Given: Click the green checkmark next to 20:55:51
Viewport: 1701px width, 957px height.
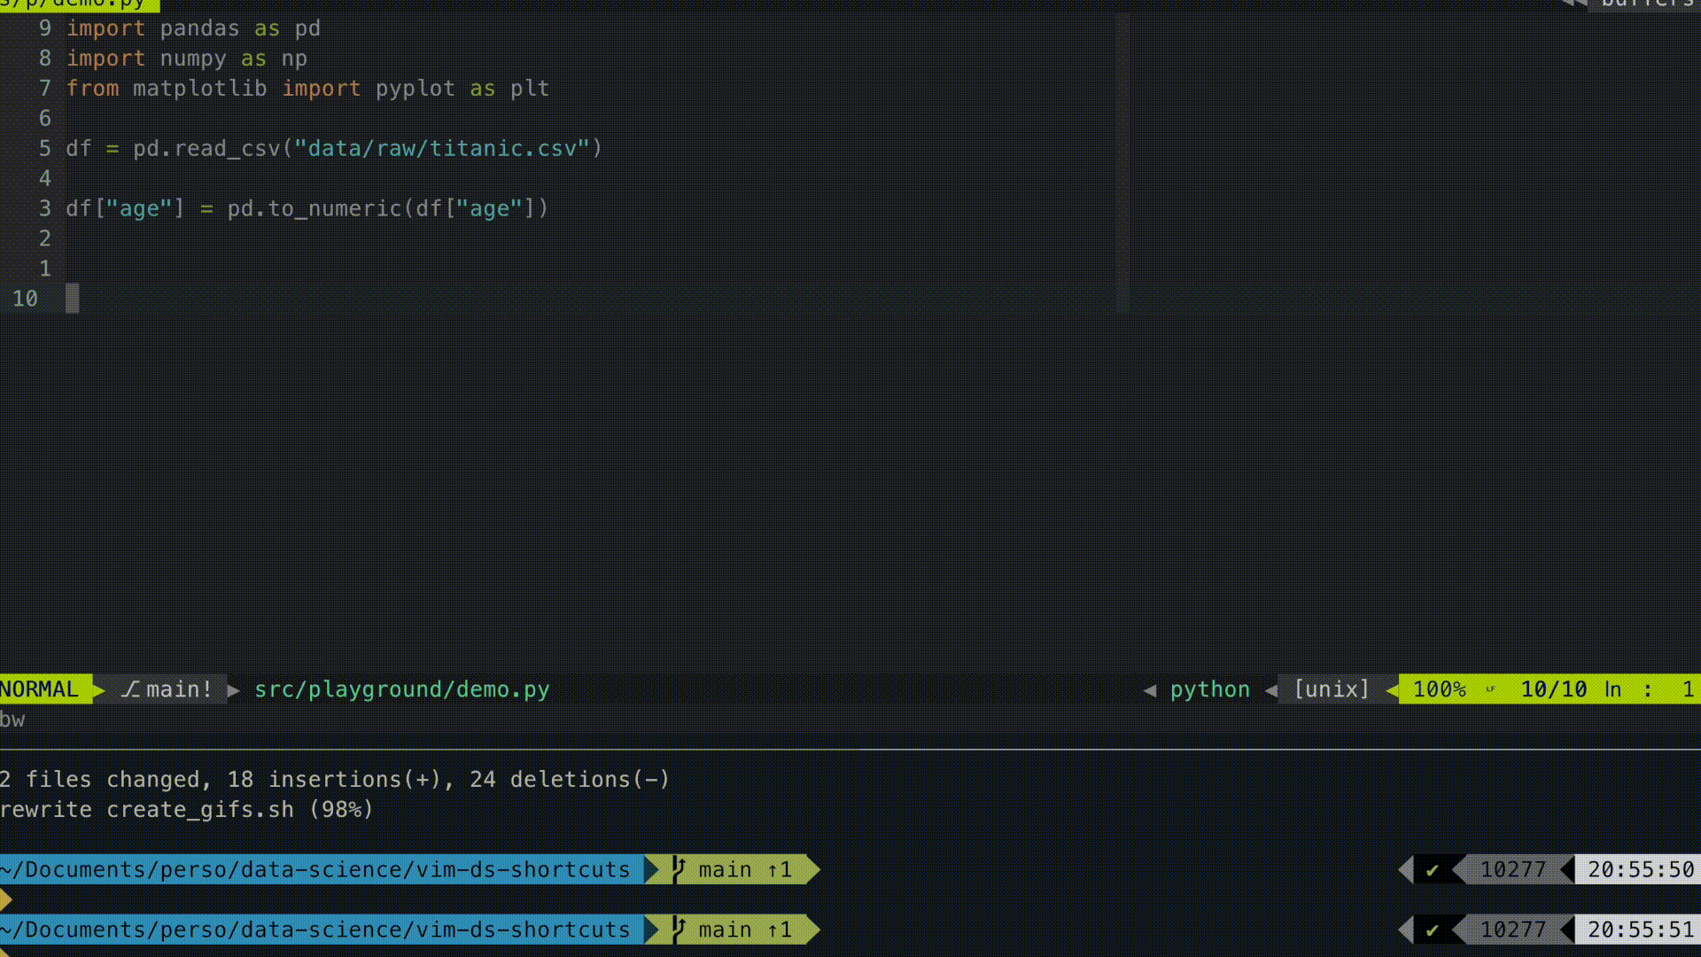Looking at the screenshot, I should tap(1432, 930).
